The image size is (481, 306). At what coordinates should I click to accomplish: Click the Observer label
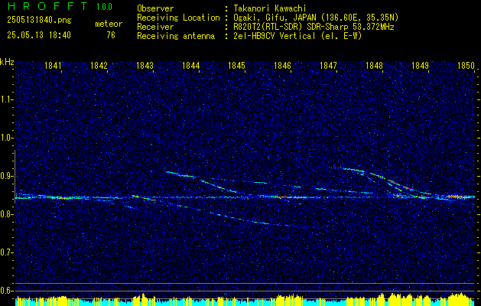coord(155,8)
